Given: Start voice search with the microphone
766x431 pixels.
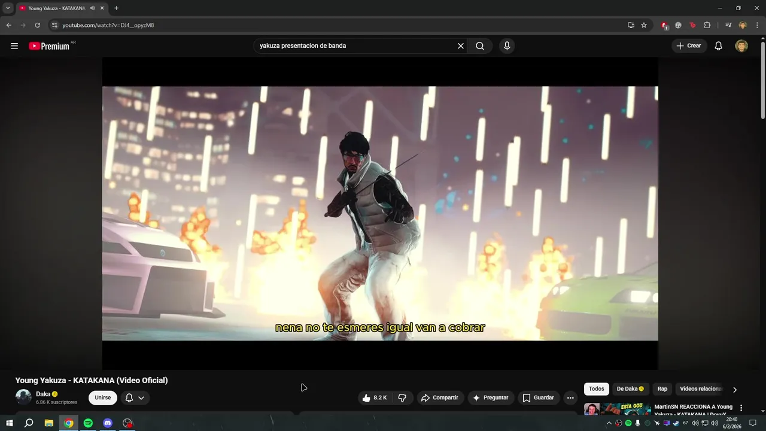Looking at the screenshot, I should click(x=507, y=46).
